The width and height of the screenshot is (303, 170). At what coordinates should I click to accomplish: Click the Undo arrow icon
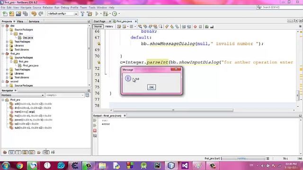tap(34, 14)
